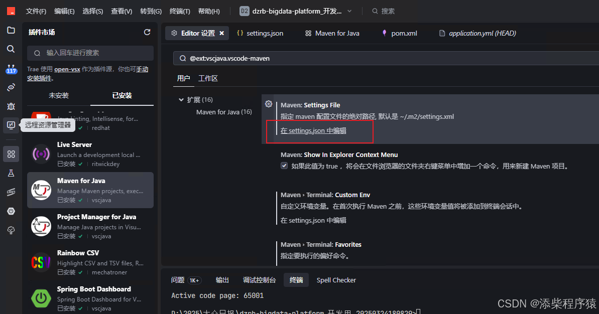Open the 帮助(H) menu

point(209,11)
